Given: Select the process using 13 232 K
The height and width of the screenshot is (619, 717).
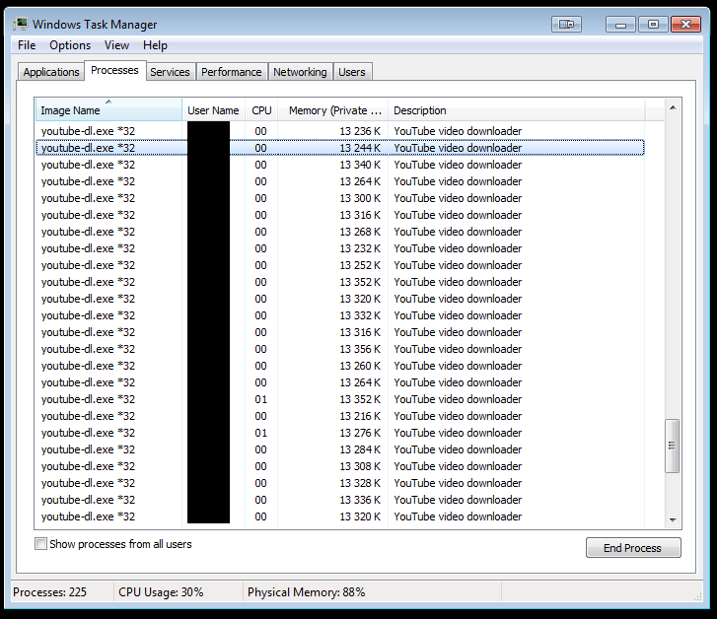Looking at the screenshot, I should tap(340, 248).
